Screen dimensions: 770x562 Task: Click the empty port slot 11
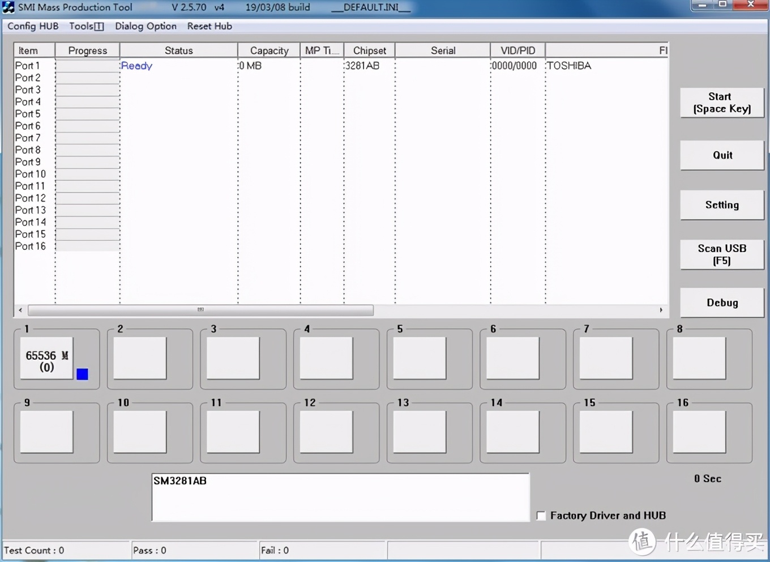click(233, 432)
